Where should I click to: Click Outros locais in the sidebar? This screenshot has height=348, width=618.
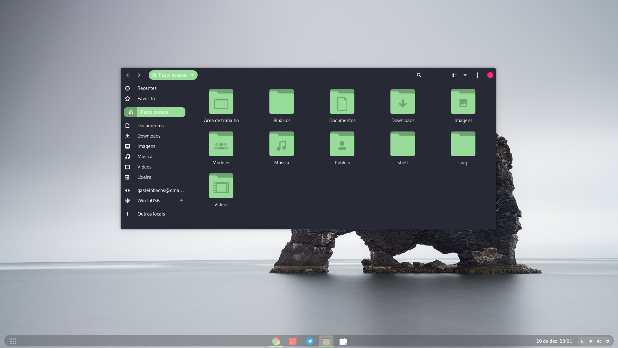click(151, 214)
